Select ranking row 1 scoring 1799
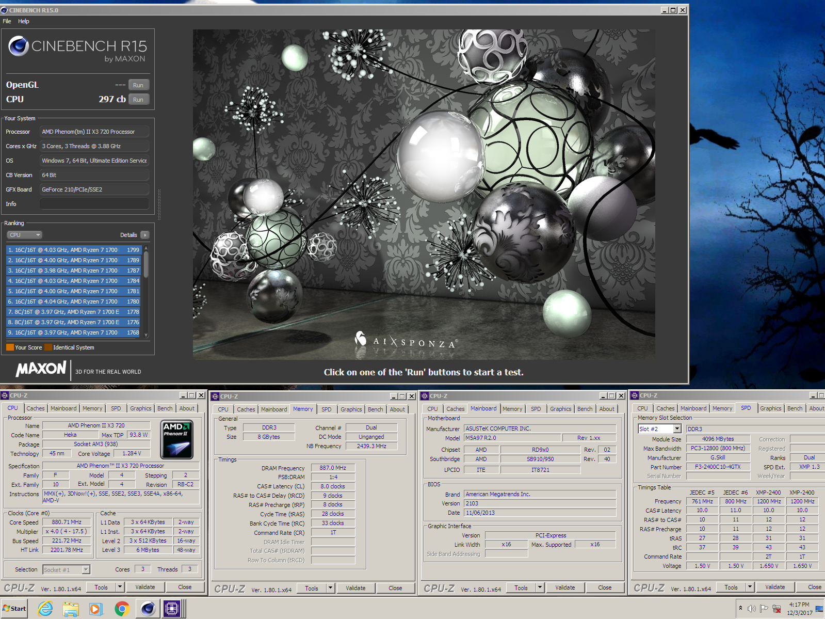Image resolution: width=825 pixels, height=619 pixels. [x=73, y=250]
